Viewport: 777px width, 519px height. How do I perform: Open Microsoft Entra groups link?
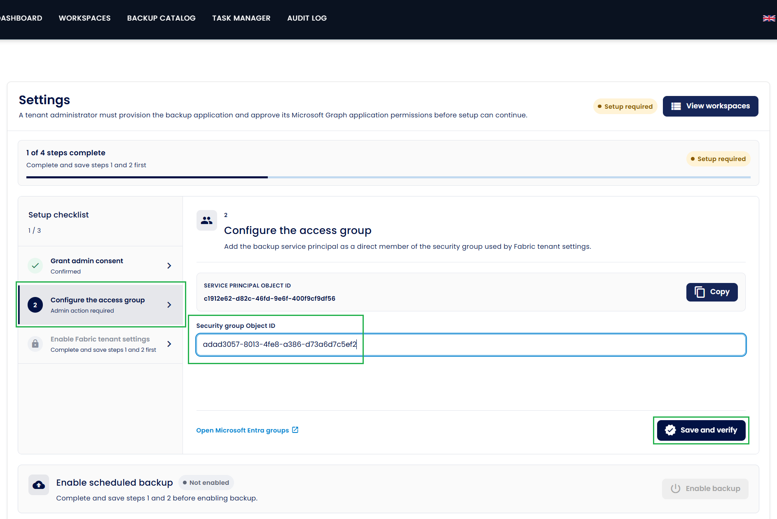[247, 430]
